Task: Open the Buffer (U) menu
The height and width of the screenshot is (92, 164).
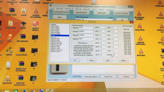Action: click(78, 9)
